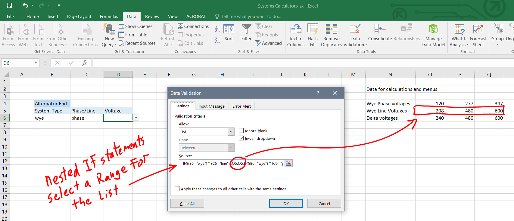Click the range selector icon in Source box
Screen dimensions: 514x221
(288, 163)
